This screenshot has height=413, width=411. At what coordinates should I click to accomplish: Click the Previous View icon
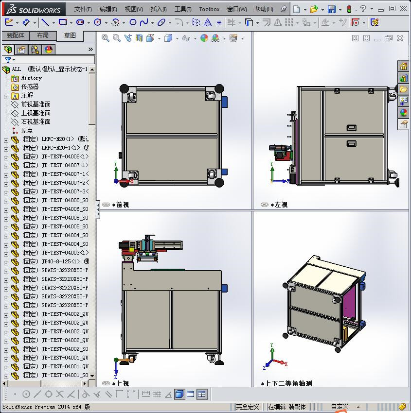tap(128, 38)
